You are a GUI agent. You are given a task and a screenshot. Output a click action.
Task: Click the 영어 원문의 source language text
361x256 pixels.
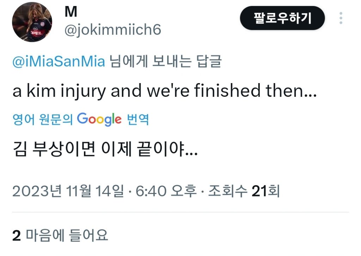point(42,120)
